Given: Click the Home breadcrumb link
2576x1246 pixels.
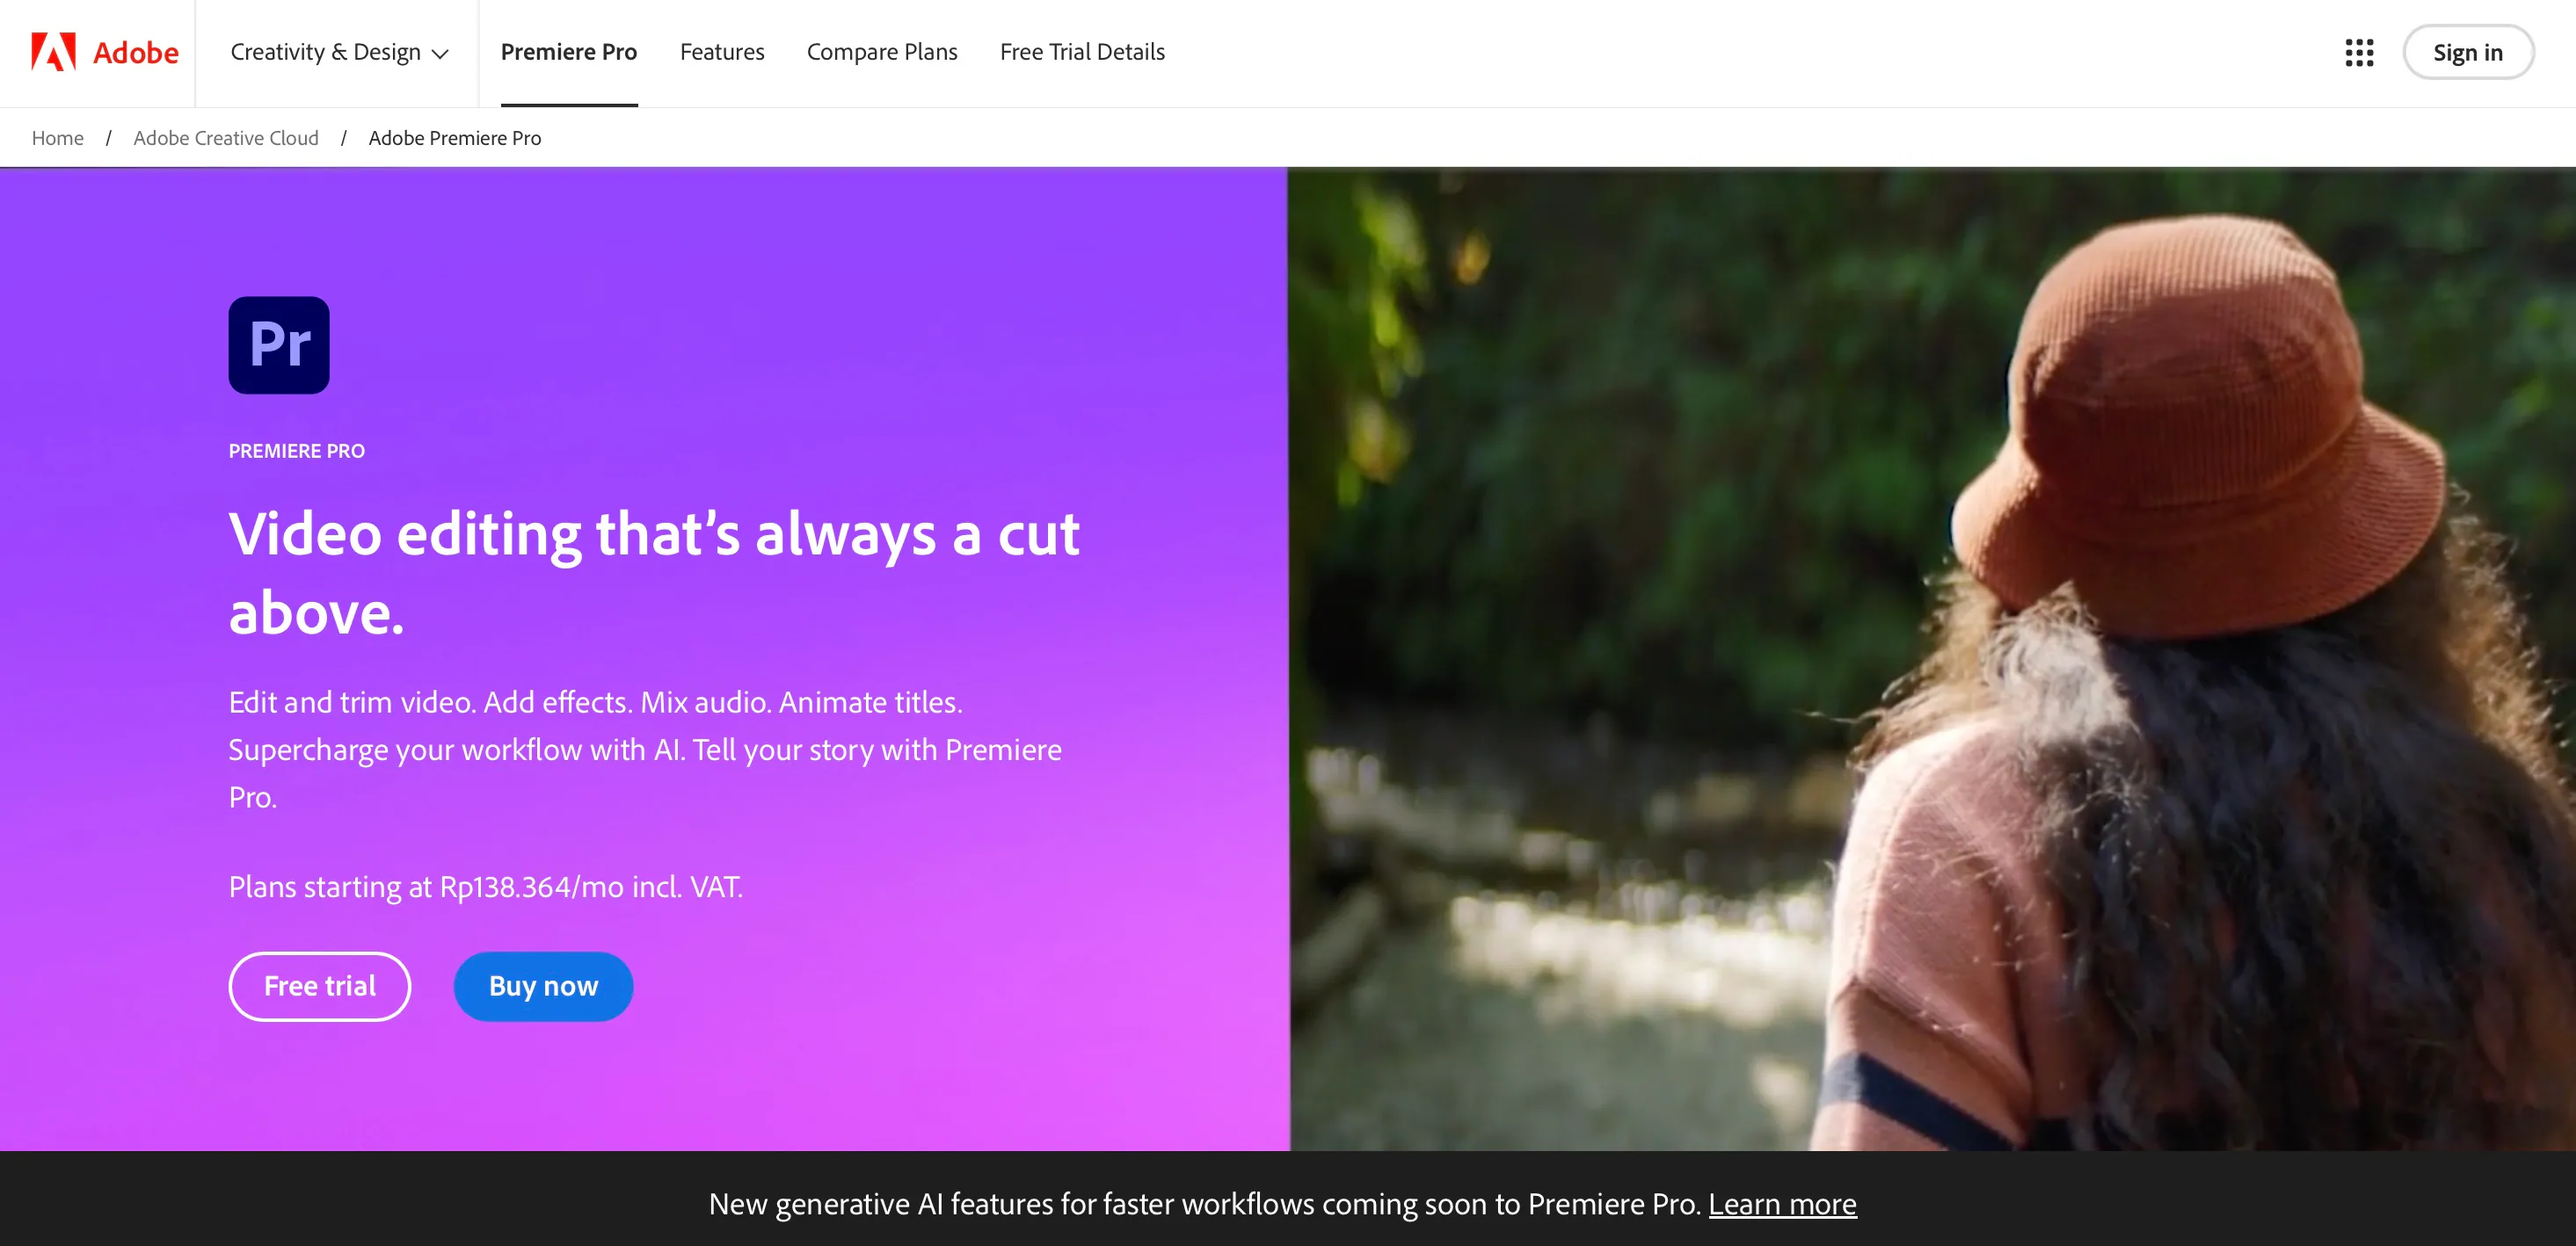Looking at the screenshot, I should pos(57,138).
